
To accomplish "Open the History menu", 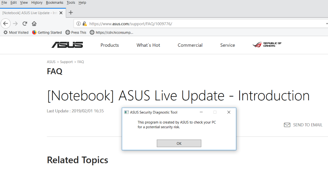I will pos(37,3).
